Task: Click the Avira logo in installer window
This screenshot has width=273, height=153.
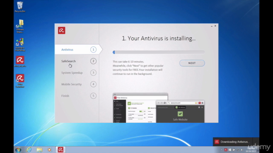Action: click(x=61, y=30)
